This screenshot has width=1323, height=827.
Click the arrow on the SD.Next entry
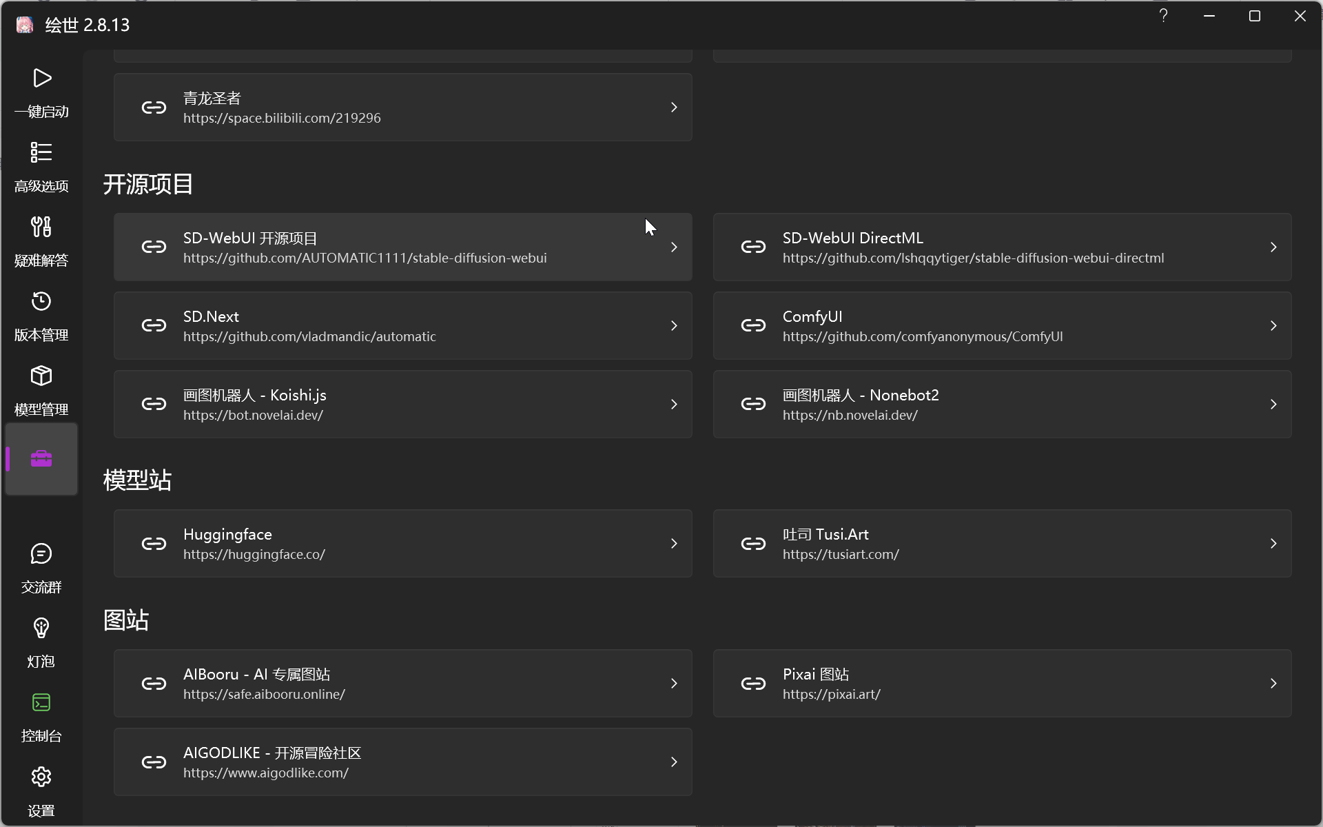click(673, 326)
